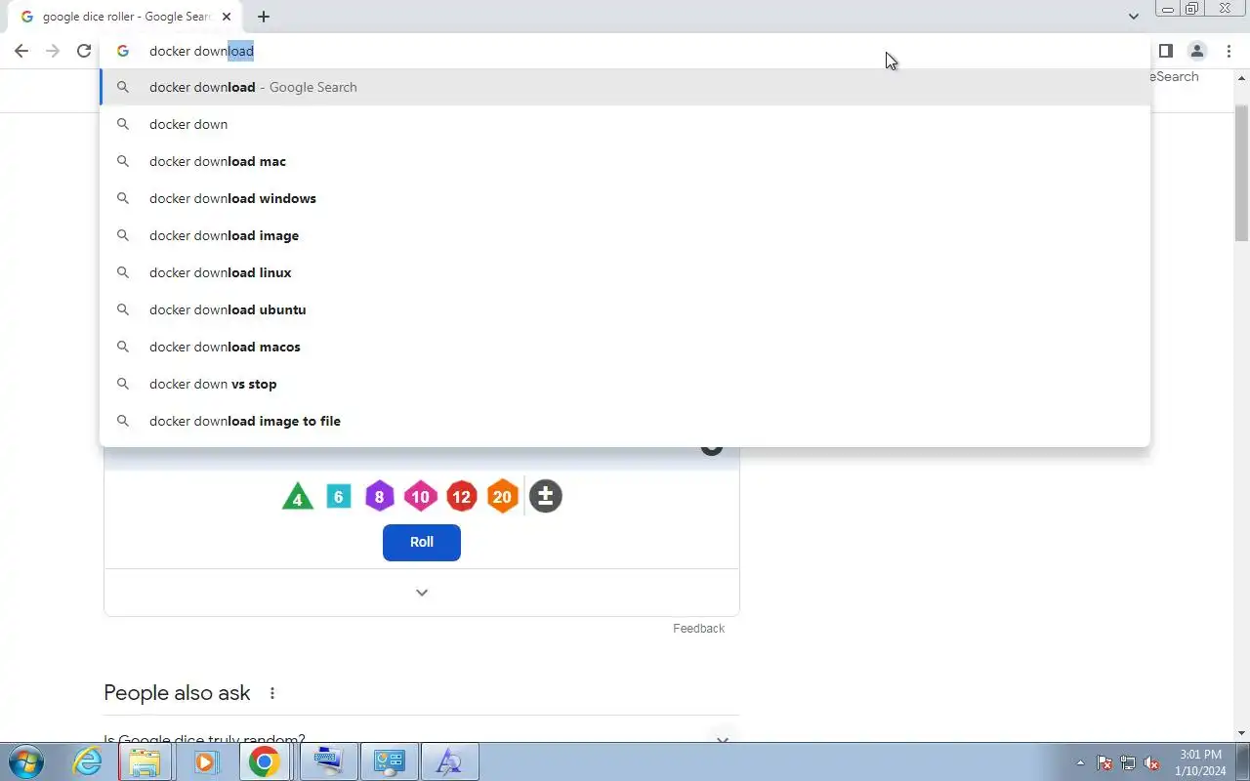Switch to google dice roller tab
The width and height of the screenshot is (1250, 781).
point(126,17)
